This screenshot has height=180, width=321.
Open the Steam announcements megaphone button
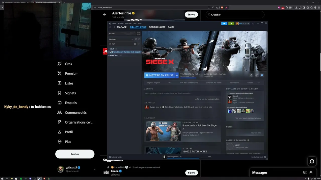pos(224,23)
